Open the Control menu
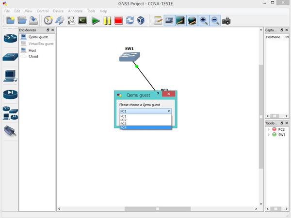This screenshot has height=218, width=291. [x=43, y=11]
